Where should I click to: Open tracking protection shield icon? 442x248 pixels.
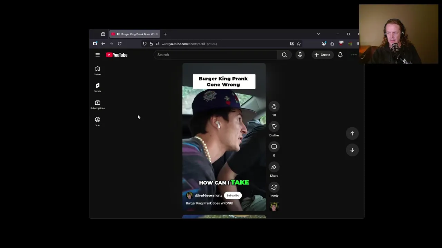coord(145,44)
